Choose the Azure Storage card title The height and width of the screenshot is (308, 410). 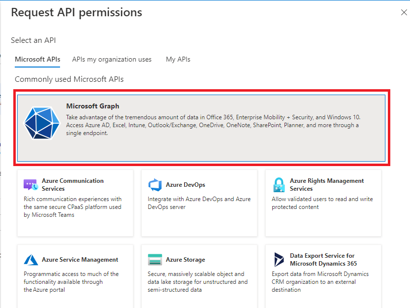tap(186, 260)
